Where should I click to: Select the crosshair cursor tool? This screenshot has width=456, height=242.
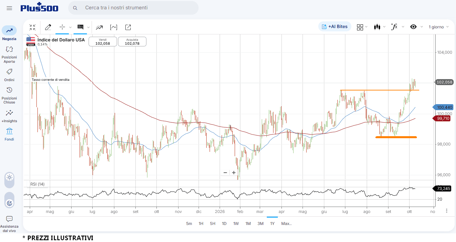click(x=62, y=27)
